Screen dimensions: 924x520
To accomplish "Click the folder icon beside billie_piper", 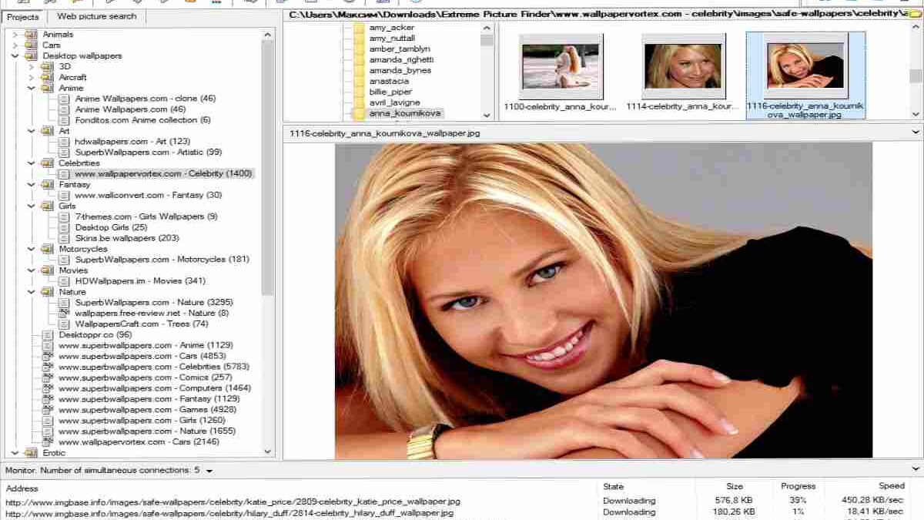I will point(358,92).
